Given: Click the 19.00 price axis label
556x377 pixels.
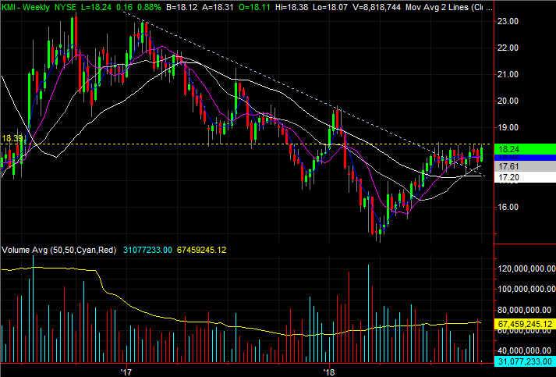Looking at the screenshot, I should pos(508,127).
